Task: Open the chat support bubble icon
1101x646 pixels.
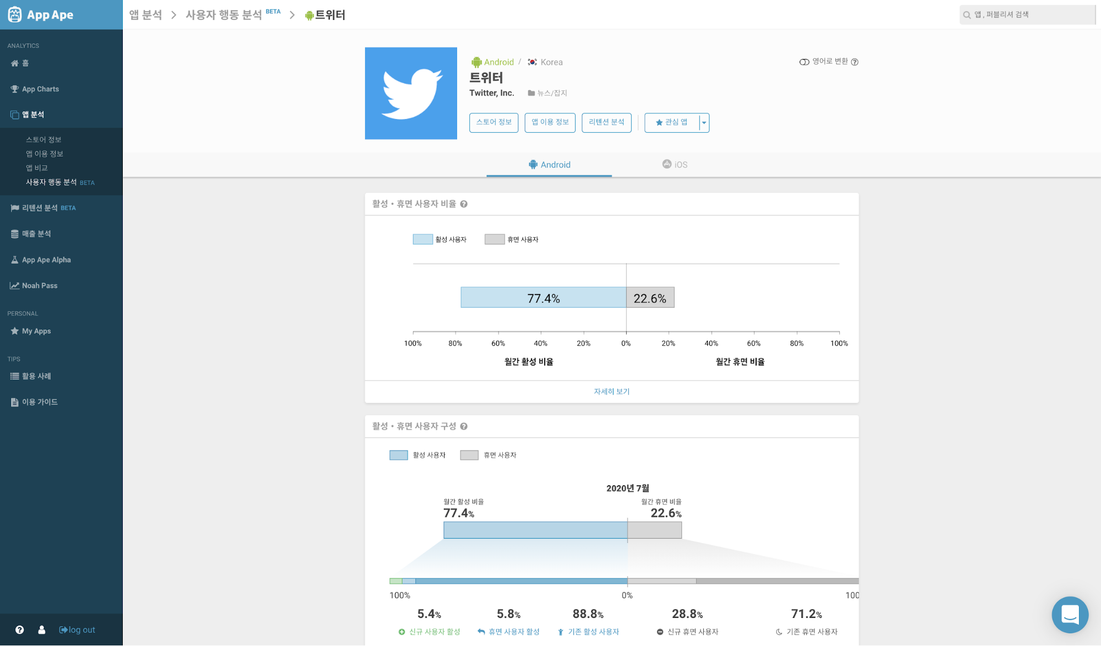Action: pyautogui.click(x=1070, y=615)
